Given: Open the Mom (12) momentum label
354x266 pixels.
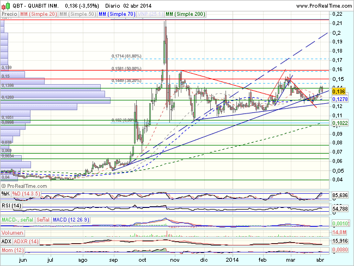Looking at the screenshot, I should 13,250.
